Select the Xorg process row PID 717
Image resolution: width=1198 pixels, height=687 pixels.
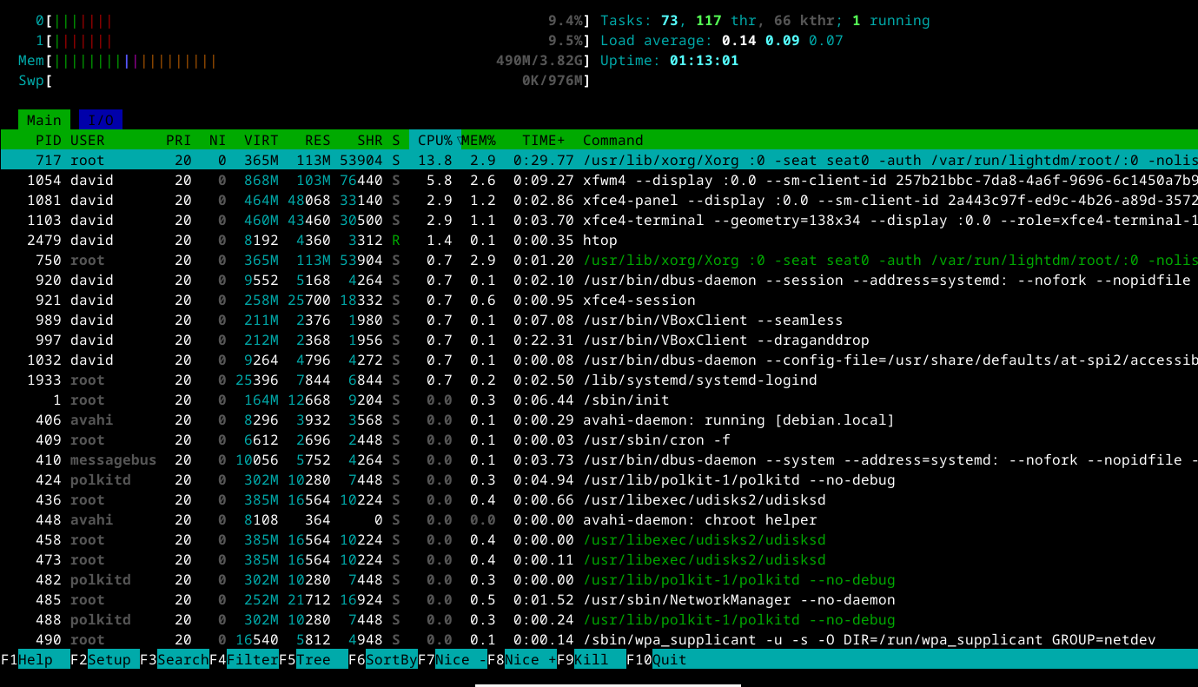click(599, 160)
